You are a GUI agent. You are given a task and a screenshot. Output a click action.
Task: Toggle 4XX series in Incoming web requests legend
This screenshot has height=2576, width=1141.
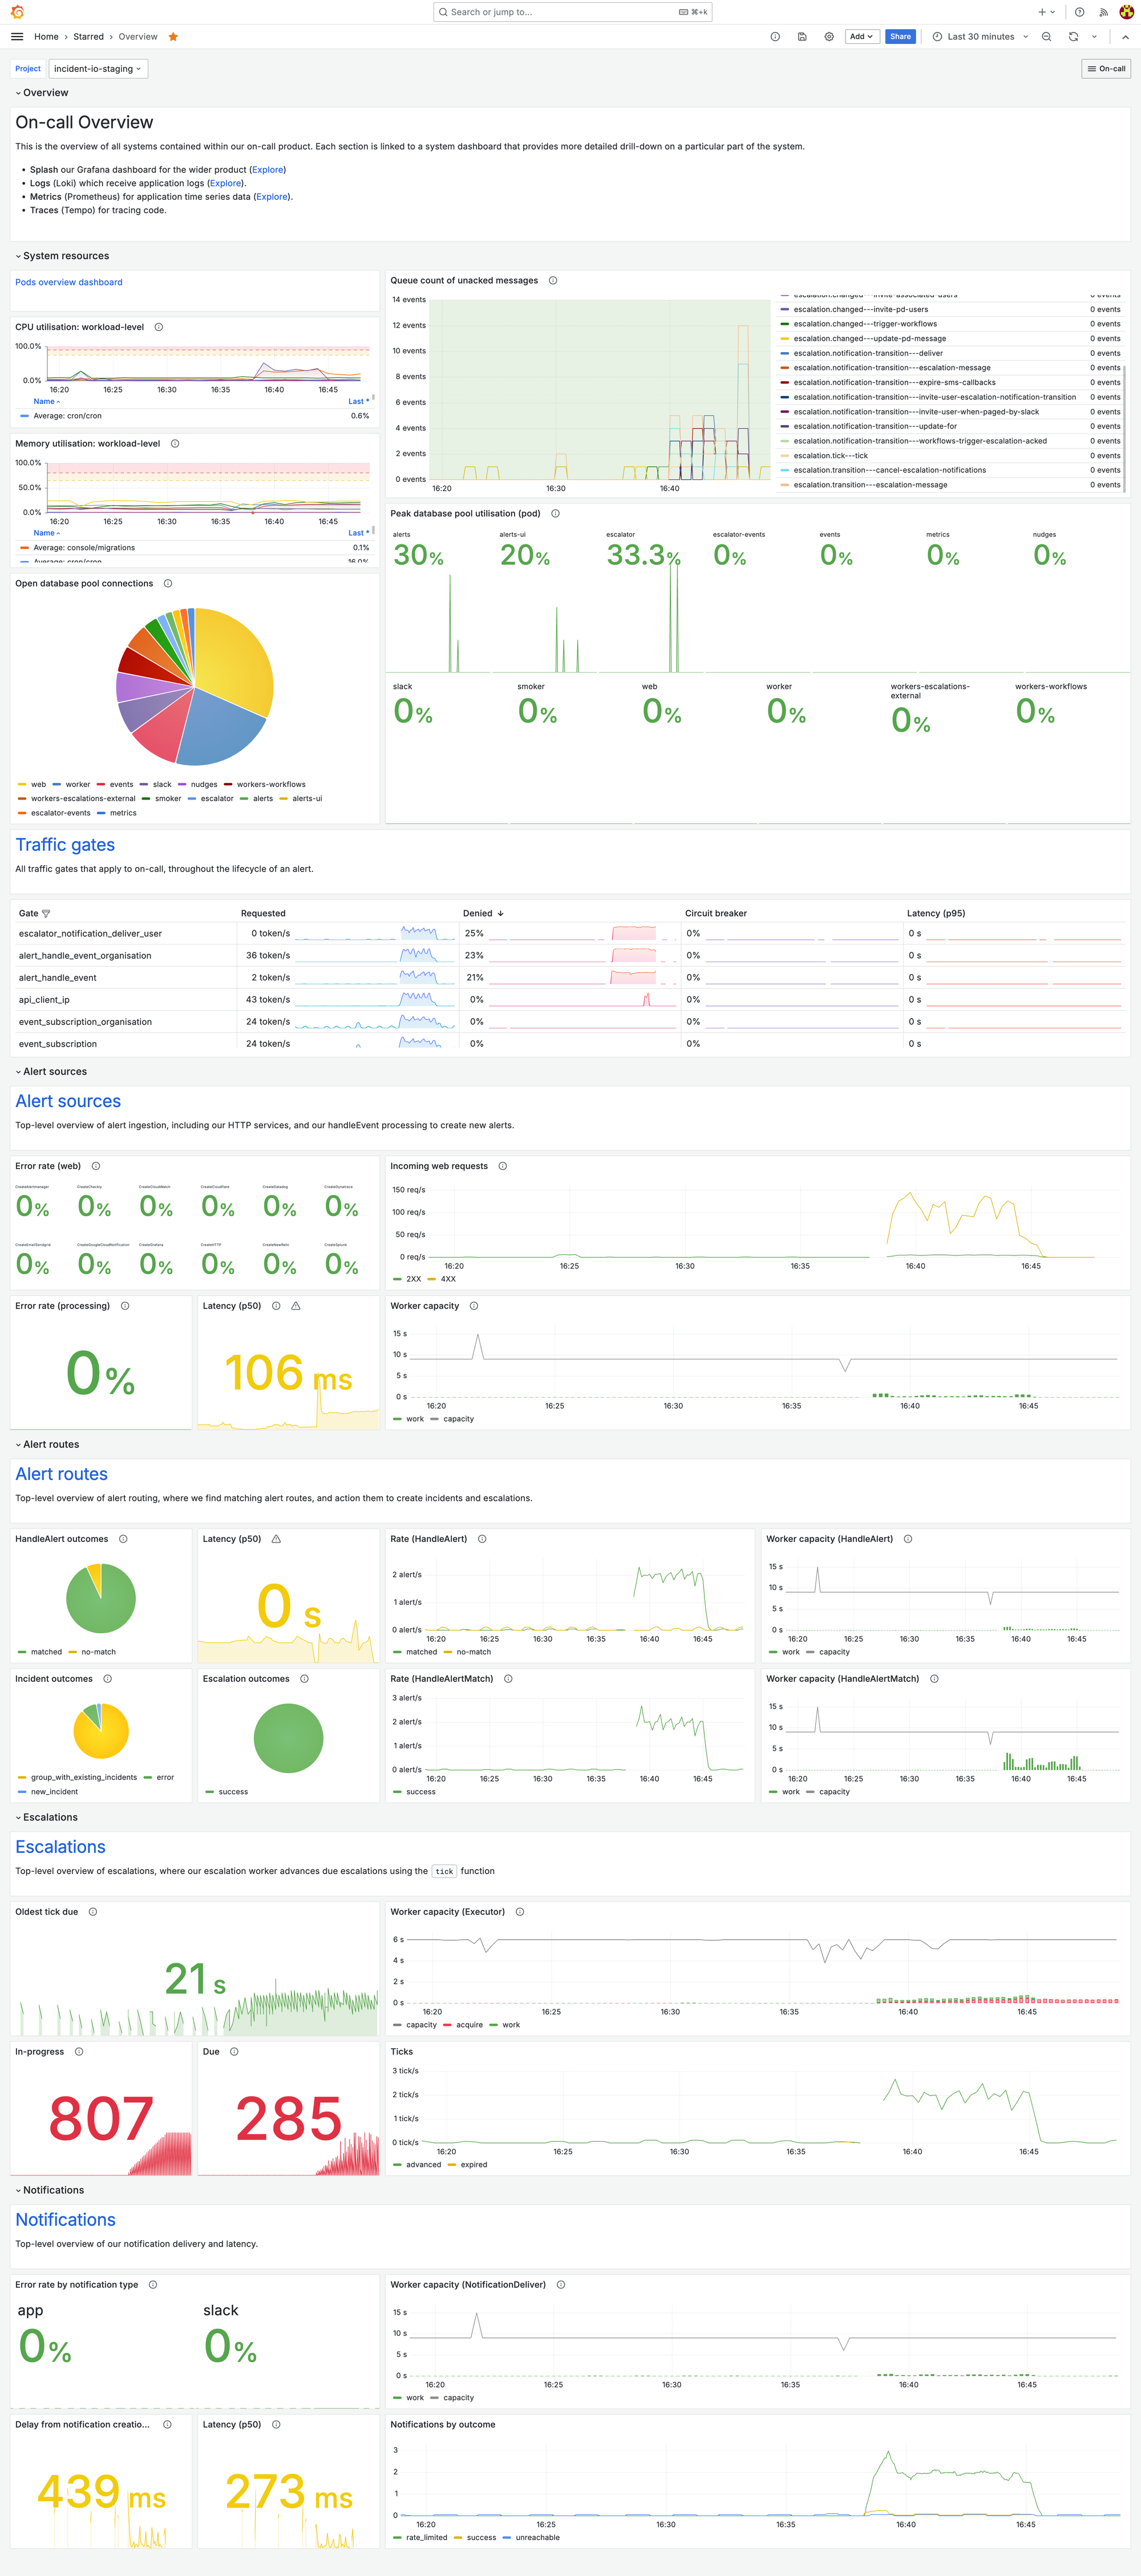(448, 1279)
